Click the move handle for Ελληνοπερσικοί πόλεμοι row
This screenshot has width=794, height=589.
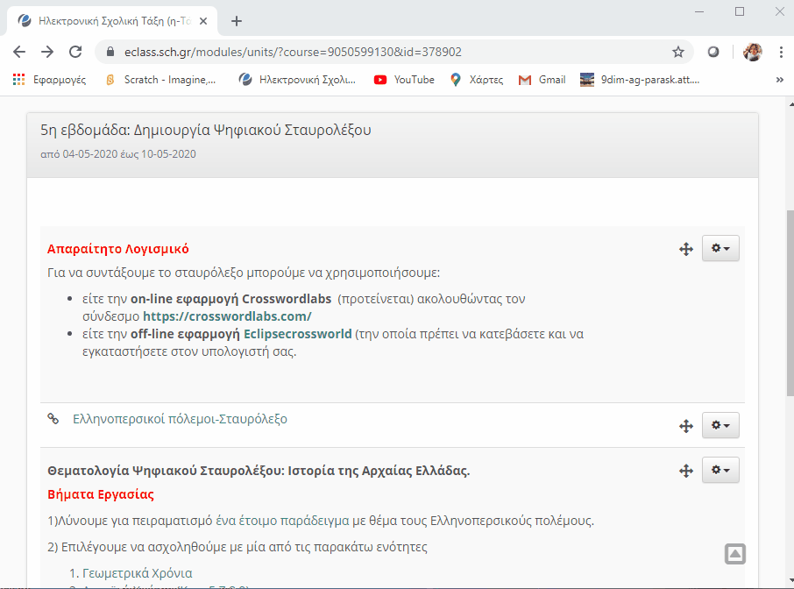(686, 426)
